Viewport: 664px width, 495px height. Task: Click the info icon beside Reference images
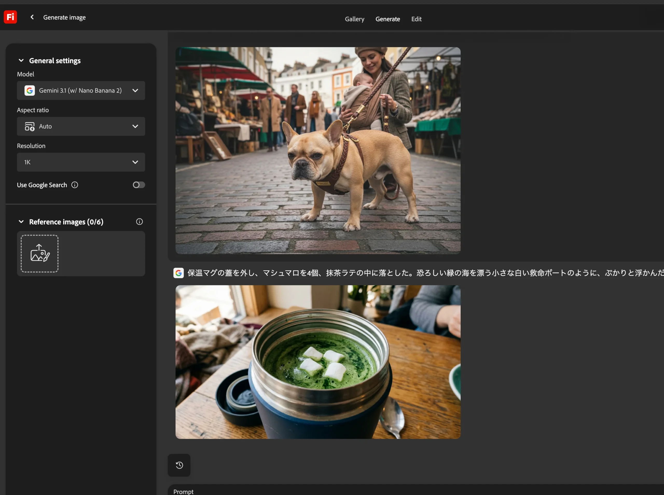(139, 222)
